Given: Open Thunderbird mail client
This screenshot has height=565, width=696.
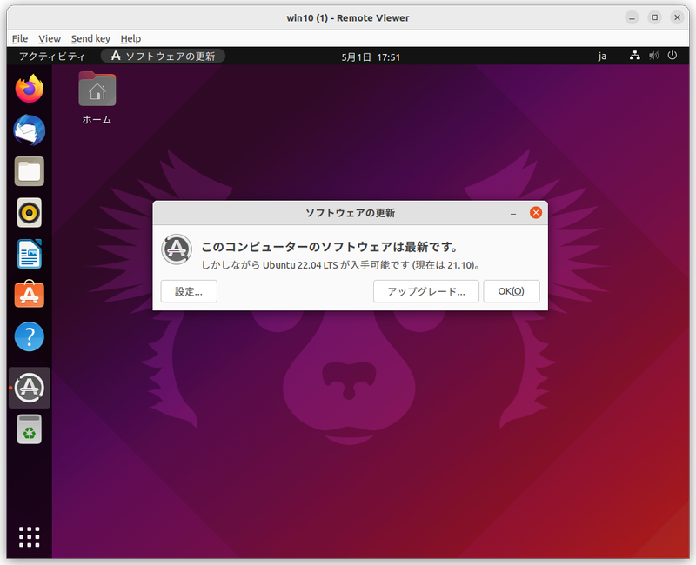Looking at the screenshot, I should pyautogui.click(x=29, y=130).
